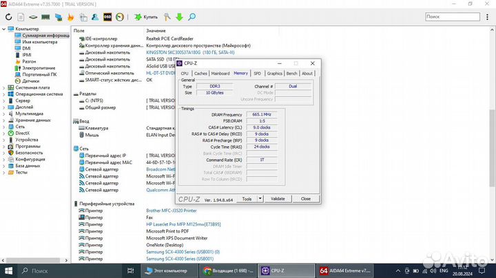The width and height of the screenshot is (496, 278).
Task: Open the OSD panel icon
Action: click(x=107, y=17)
